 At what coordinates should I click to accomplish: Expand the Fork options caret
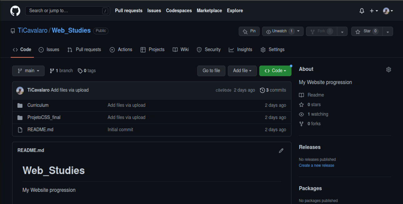(342, 31)
